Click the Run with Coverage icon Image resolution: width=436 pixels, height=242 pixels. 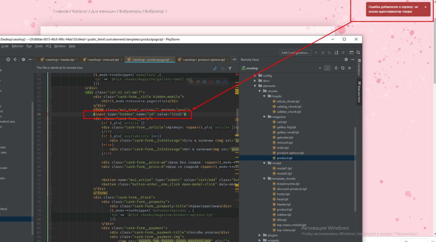tap(330, 53)
